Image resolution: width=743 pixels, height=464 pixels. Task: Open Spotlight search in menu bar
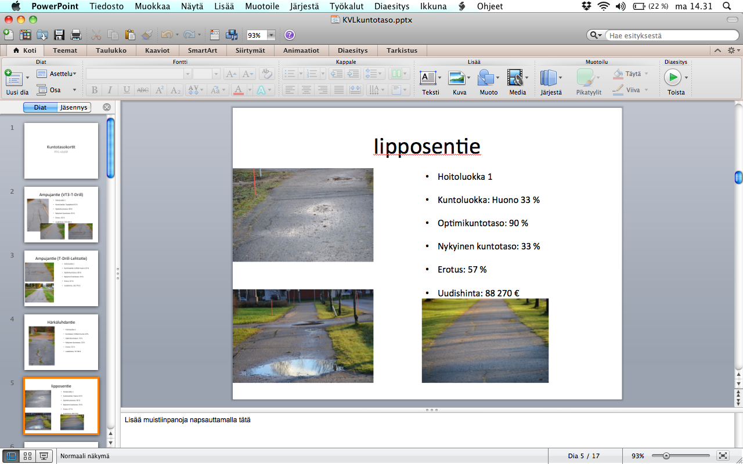(x=727, y=6)
